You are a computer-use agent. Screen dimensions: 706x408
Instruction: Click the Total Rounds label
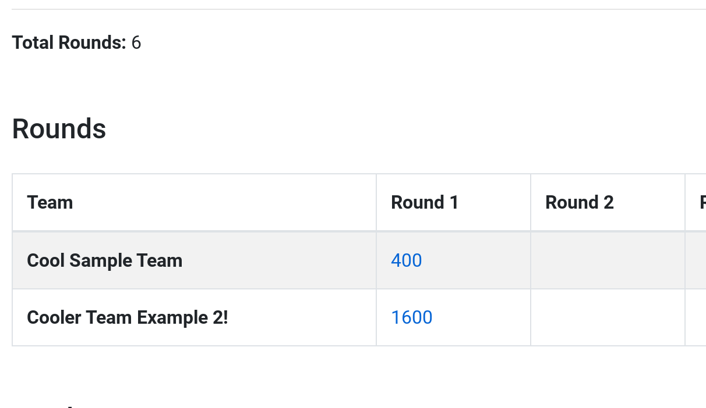point(69,42)
